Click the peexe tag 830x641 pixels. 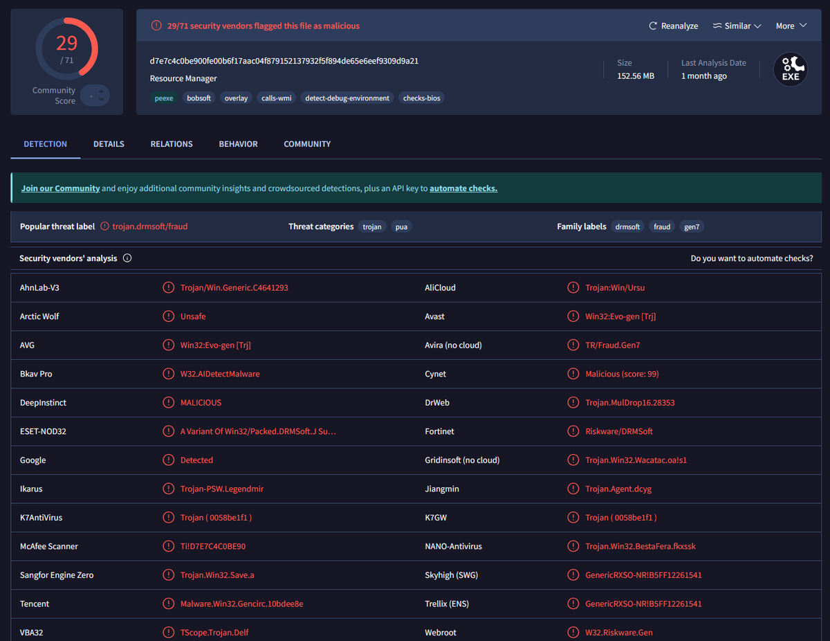164,98
